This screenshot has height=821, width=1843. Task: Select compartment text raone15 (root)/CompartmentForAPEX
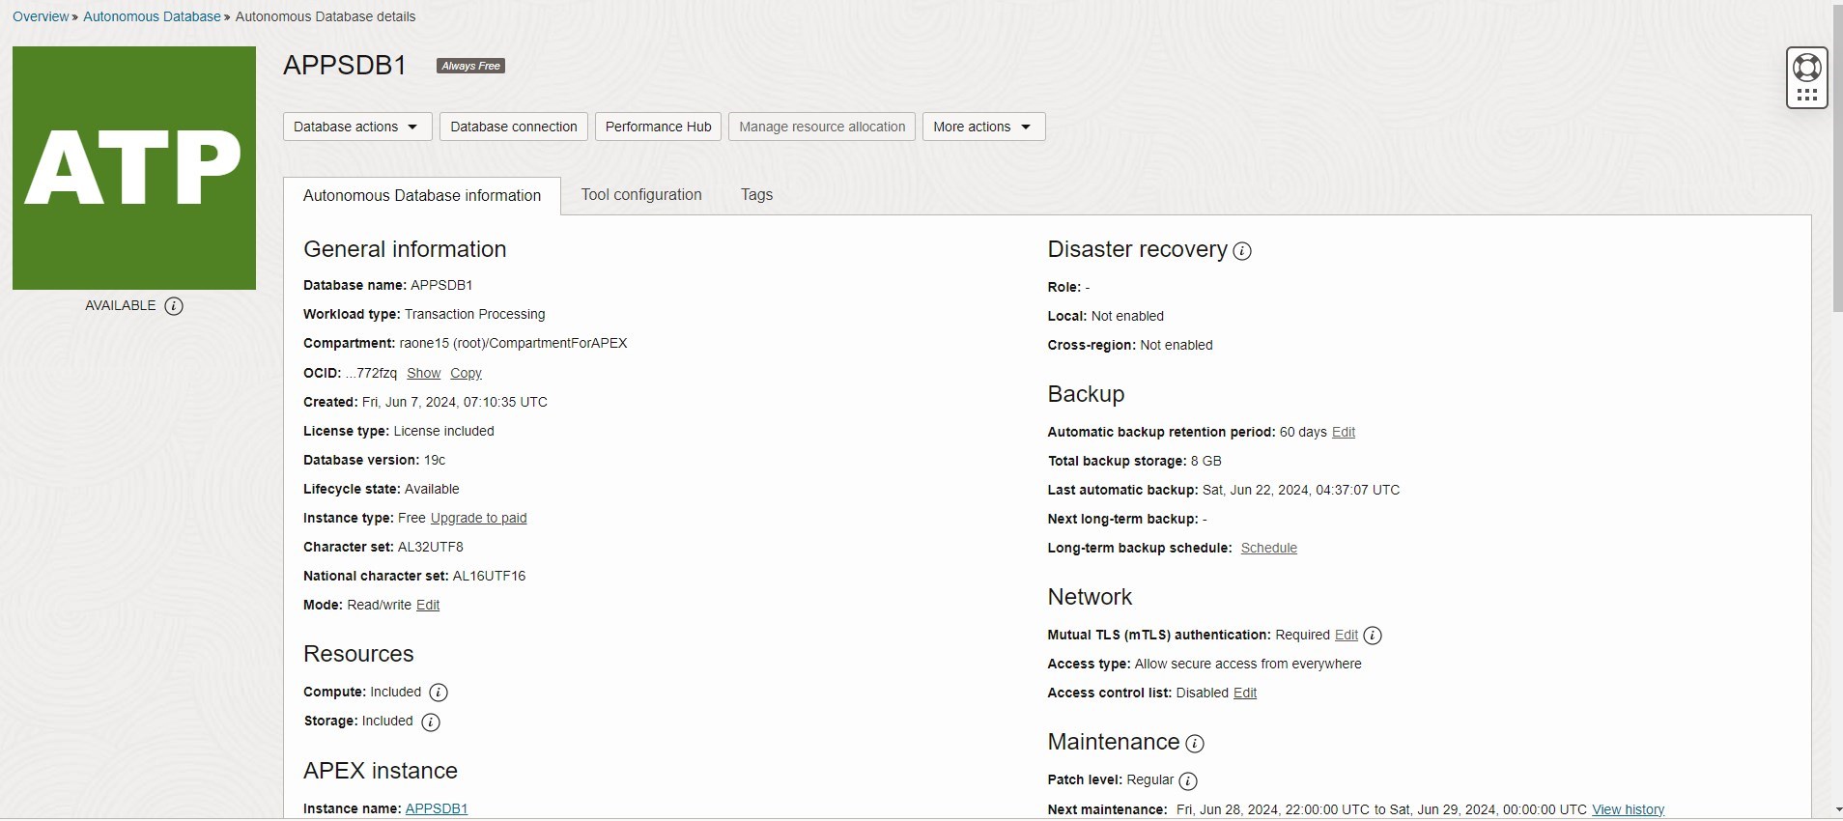(x=513, y=343)
